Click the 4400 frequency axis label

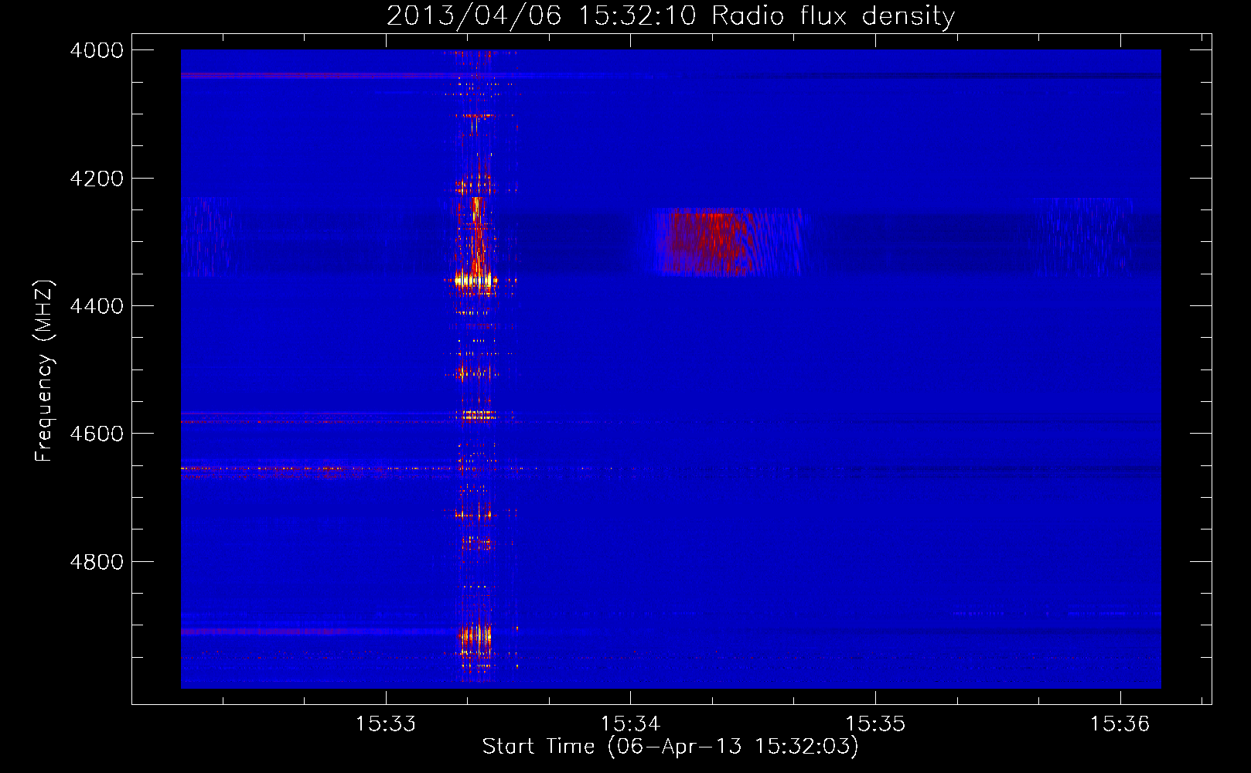[97, 306]
